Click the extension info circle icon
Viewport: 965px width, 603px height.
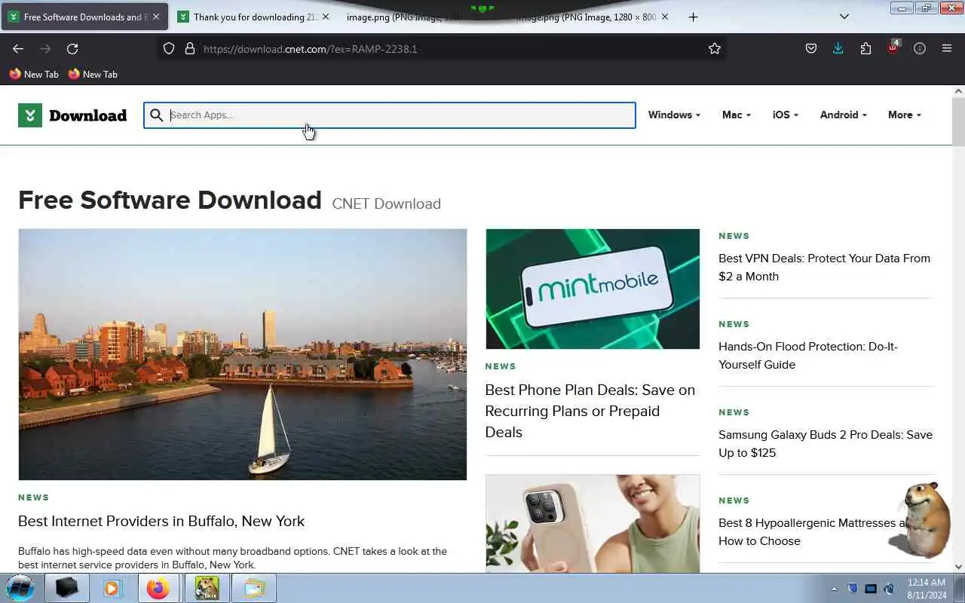pyautogui.click(x=920, y=48)
